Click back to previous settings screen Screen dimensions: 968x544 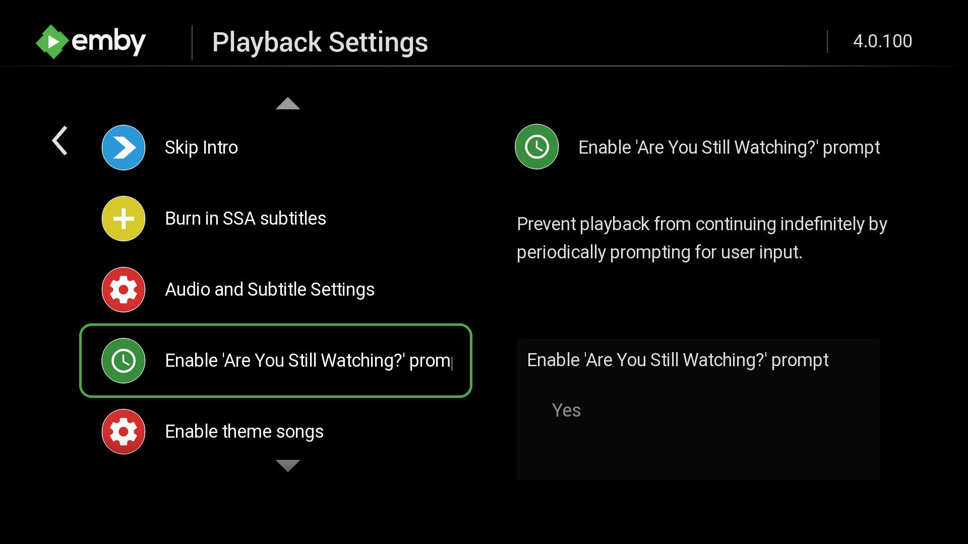[x=60, y=140]
